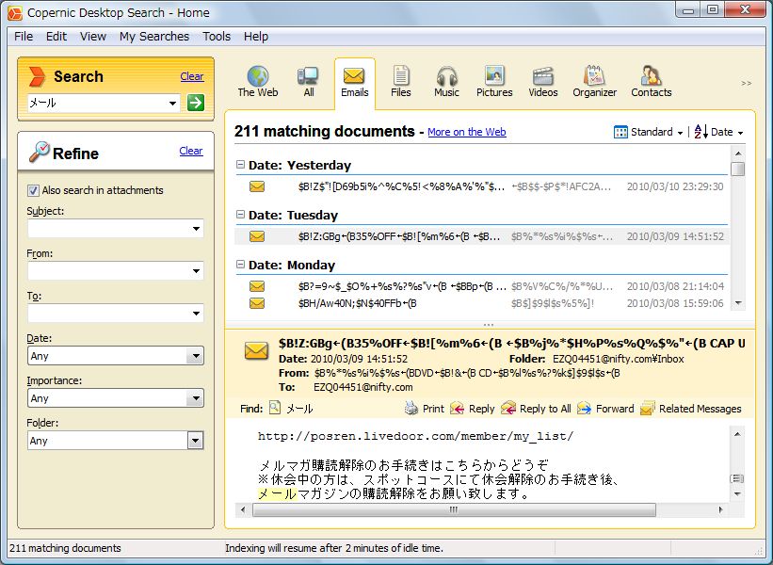
Task: Open the Date filter dropdown
Action: click(195, 355)
